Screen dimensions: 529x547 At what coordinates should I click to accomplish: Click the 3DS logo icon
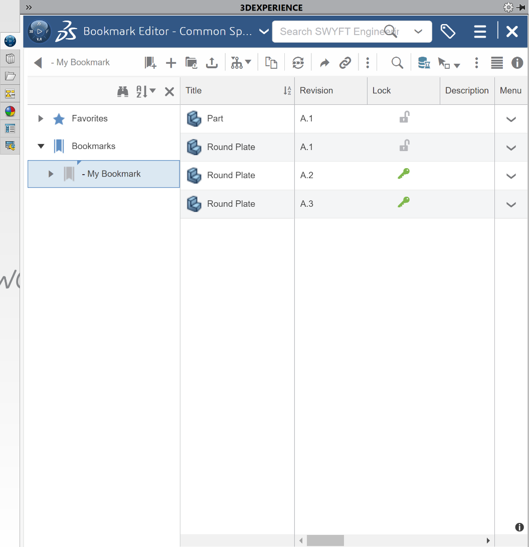[x=66, y=32]
